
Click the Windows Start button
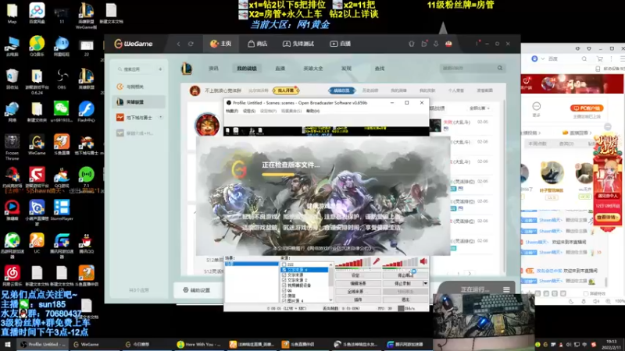pyautogui.click(x=8, y=344)
